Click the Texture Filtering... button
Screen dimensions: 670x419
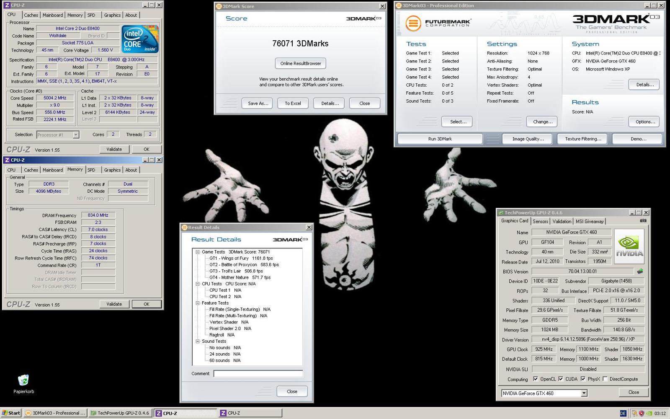coord(583,139)
